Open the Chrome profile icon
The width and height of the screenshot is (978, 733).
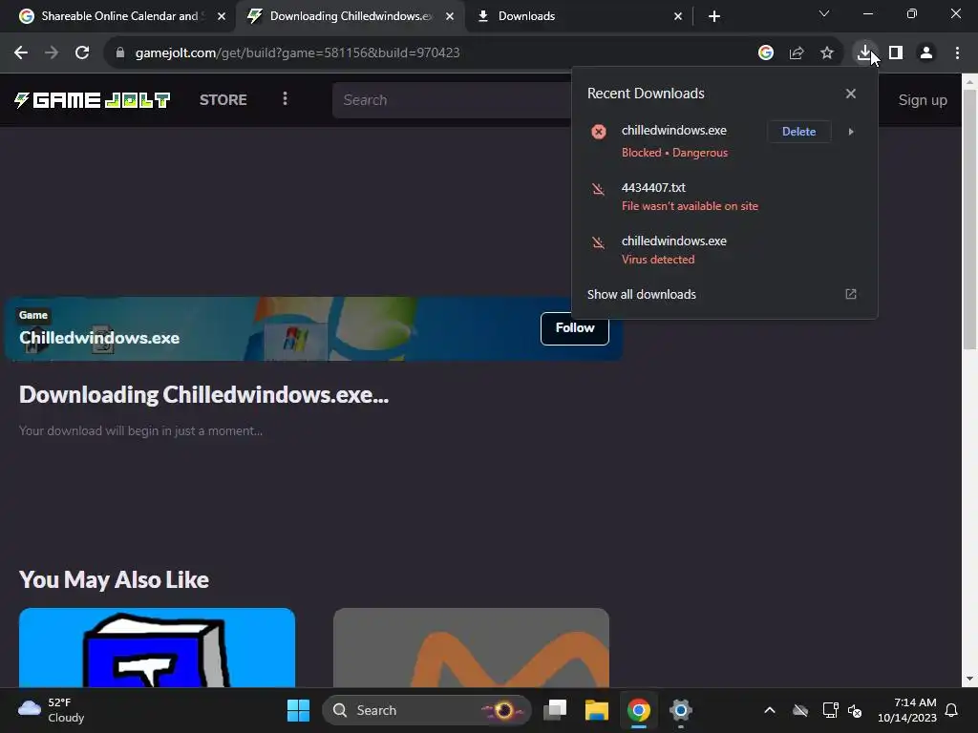[x=926, y=53]
